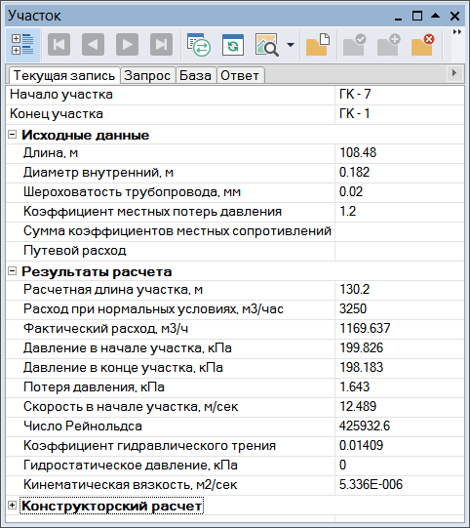Expand the Конструкторский расчет section
Screen dimensions: 470x528
(x=12, y=506)
